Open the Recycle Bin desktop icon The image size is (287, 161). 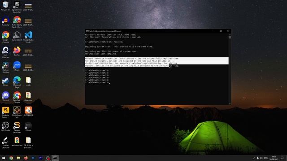point(5,6)
